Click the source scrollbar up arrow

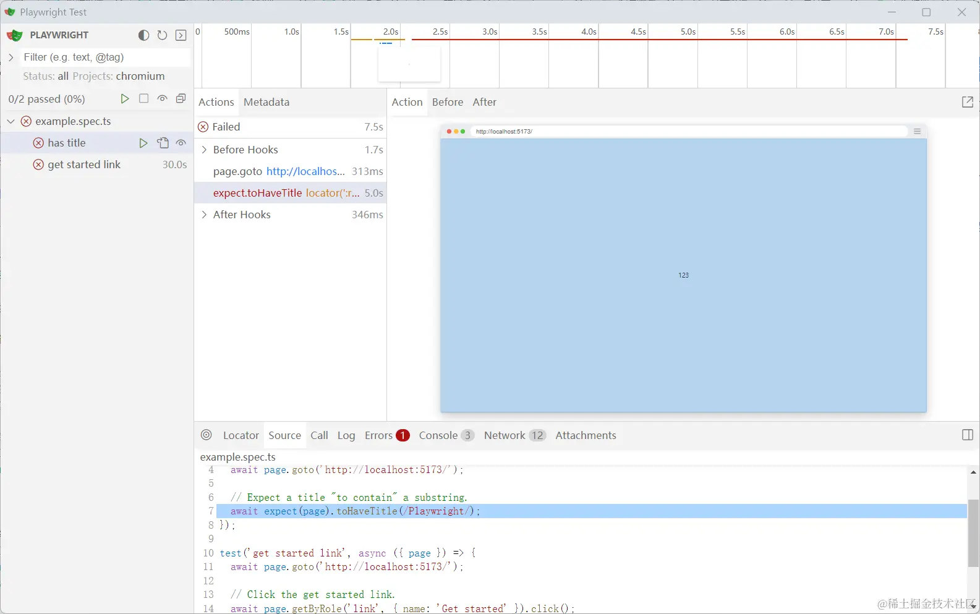pyautogui.click(x=973, y=472)
